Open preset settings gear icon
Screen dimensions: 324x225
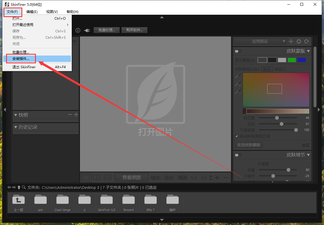pos(299,41)
